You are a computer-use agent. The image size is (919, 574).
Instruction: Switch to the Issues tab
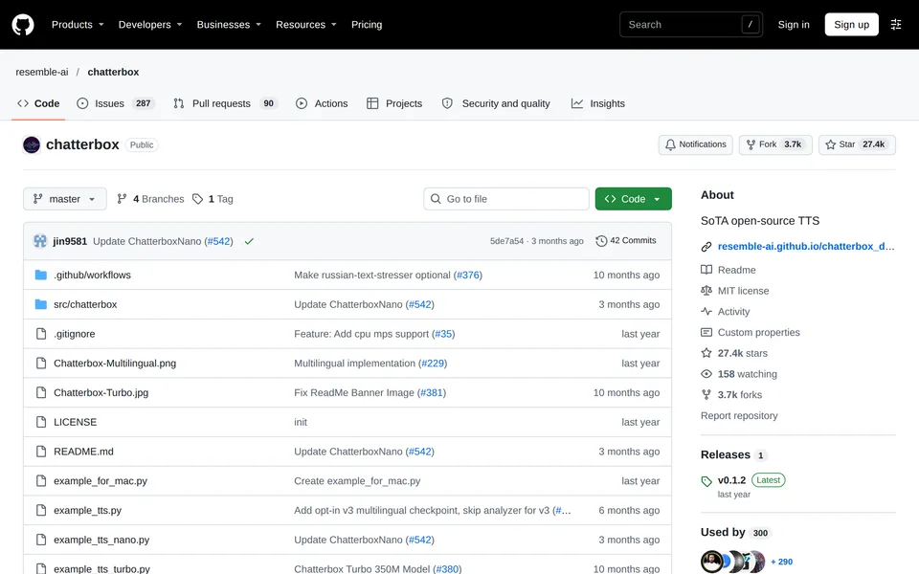point(116,103)
